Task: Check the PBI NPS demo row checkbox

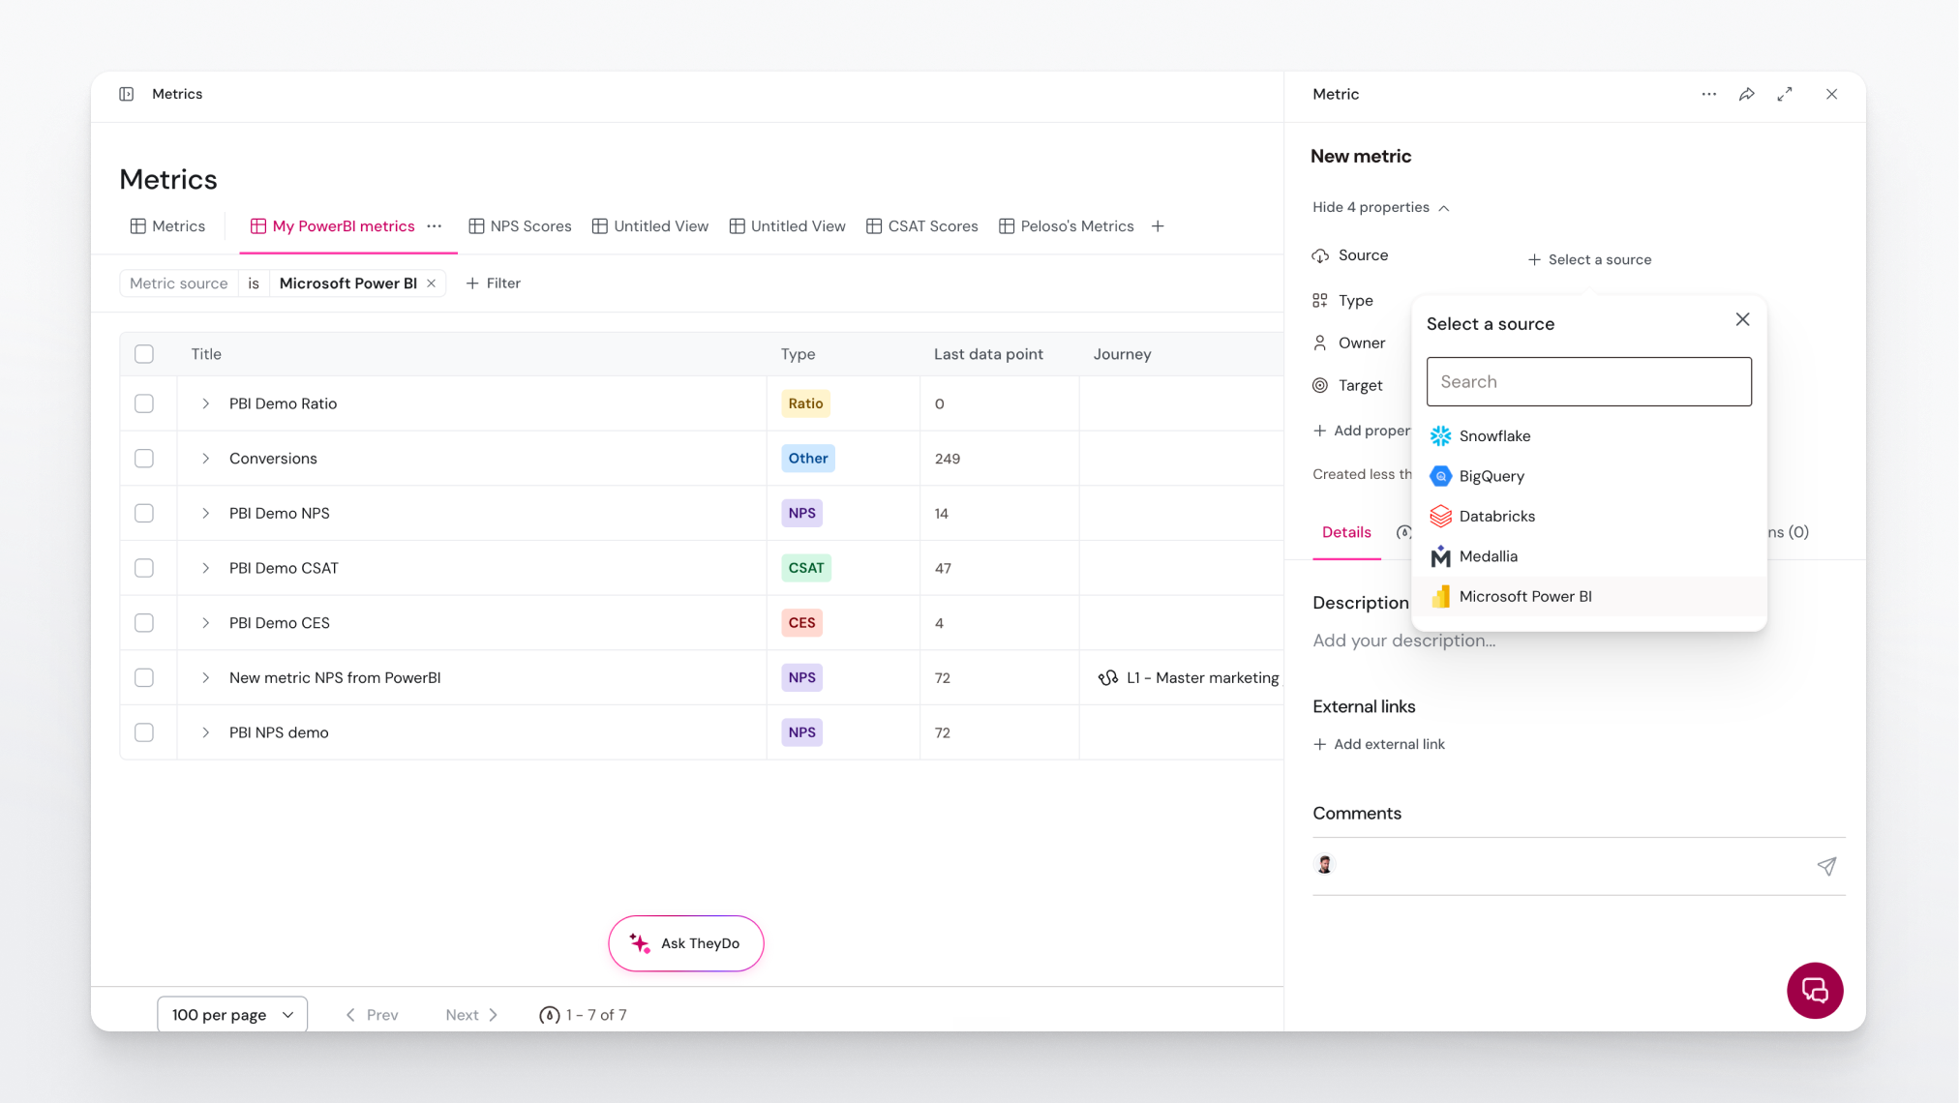Action: (x=144, y=732)
